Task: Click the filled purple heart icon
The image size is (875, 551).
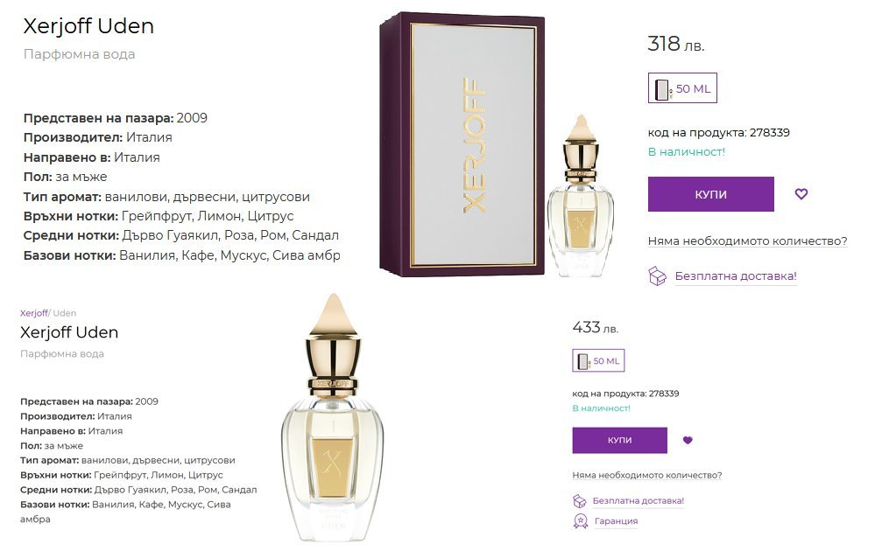Action: (x=688, y=440)
